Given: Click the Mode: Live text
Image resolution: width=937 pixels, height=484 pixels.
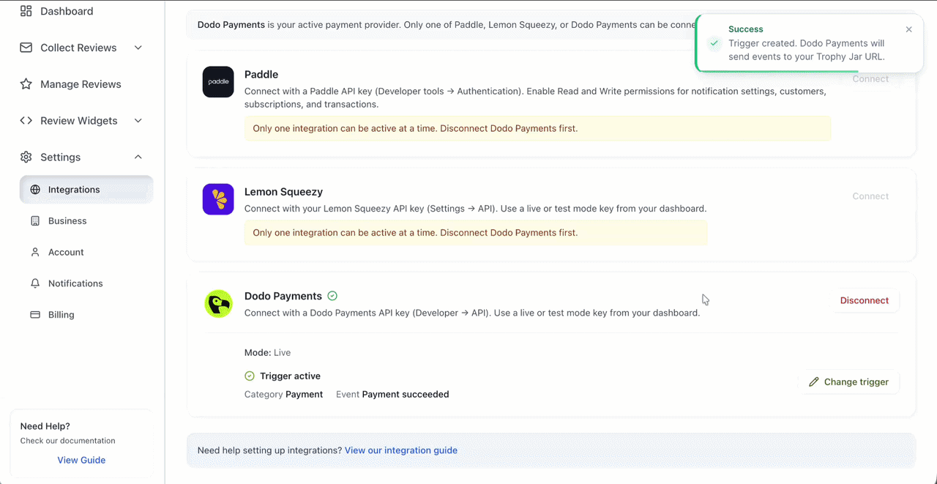Looking at the screenshot, I should coord(267,353).
